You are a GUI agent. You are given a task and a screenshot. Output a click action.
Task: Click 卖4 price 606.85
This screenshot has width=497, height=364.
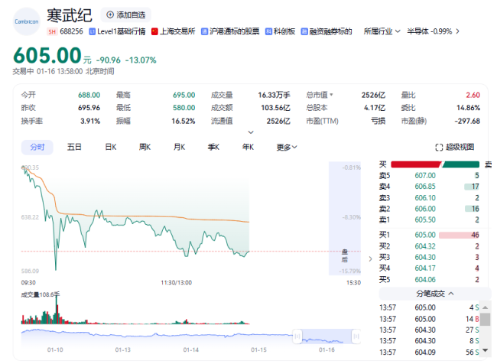point(425,187)
